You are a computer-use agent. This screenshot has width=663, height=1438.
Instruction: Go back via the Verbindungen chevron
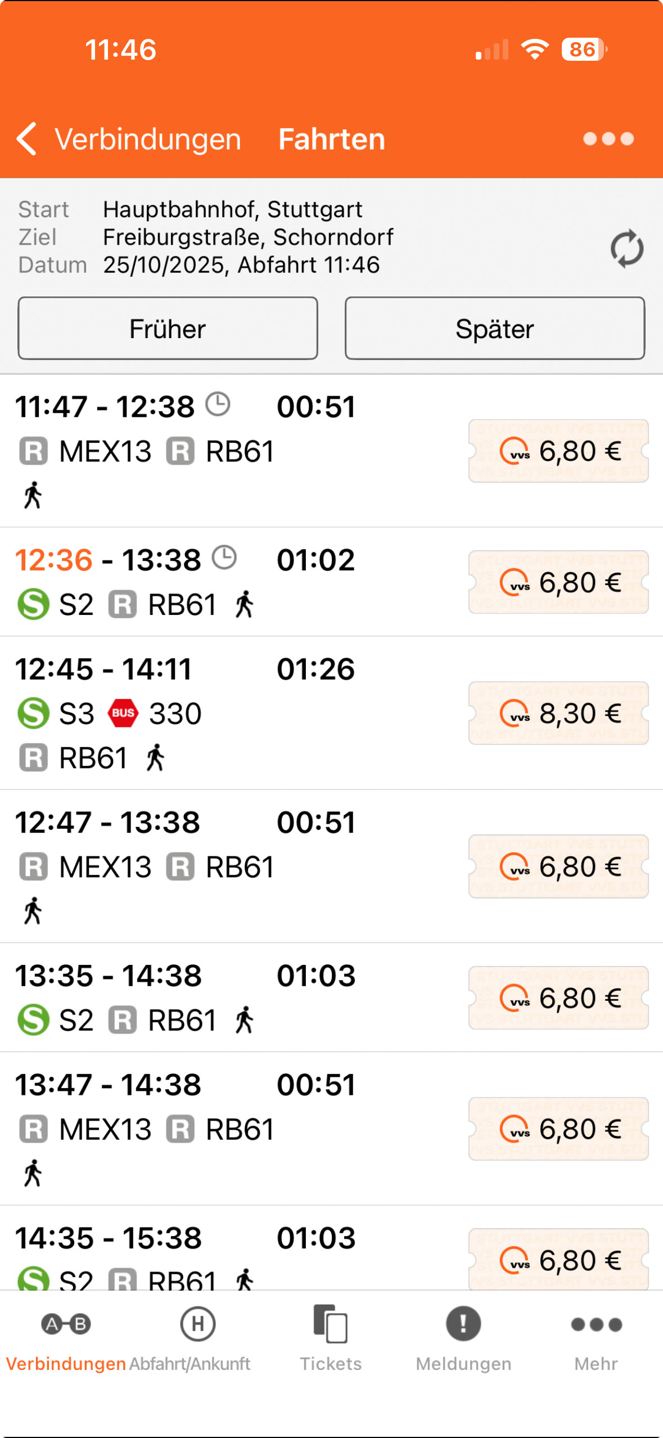(x=27, y=139)
